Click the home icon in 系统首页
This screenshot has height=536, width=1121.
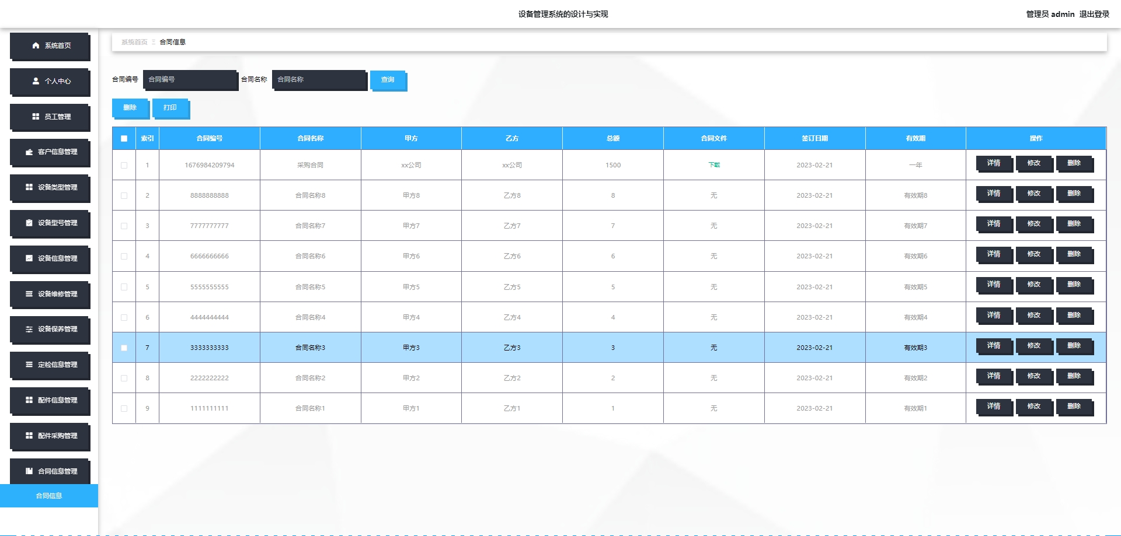[x=36, y=45]
